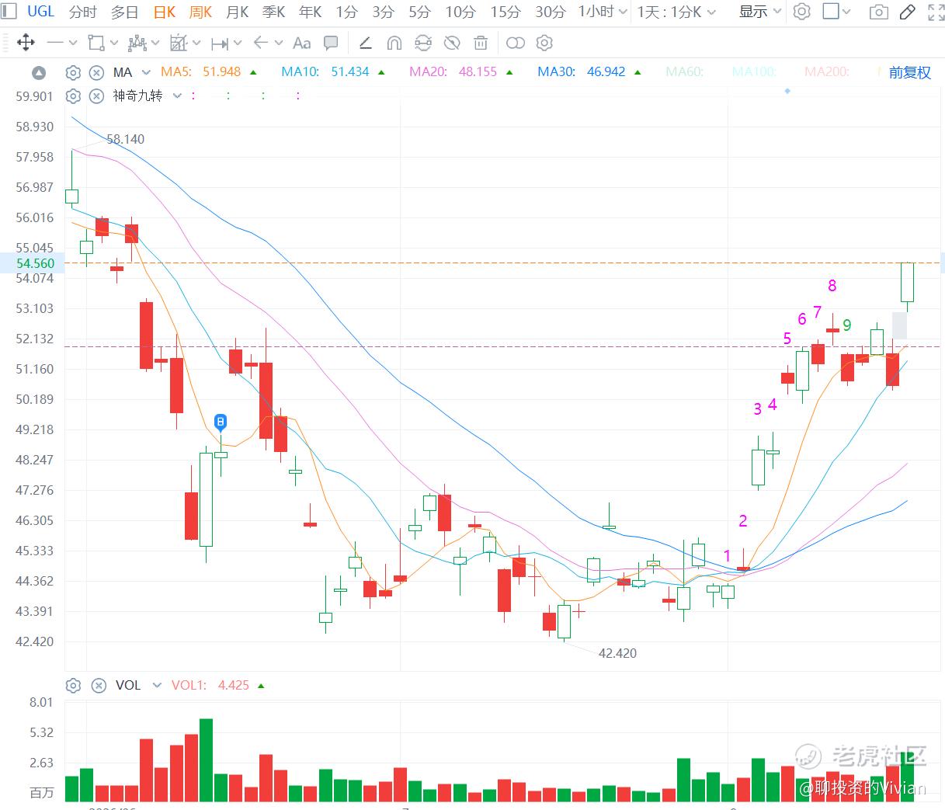Click the blue B marker on chart
945x810 pixels.
(221, 423)
